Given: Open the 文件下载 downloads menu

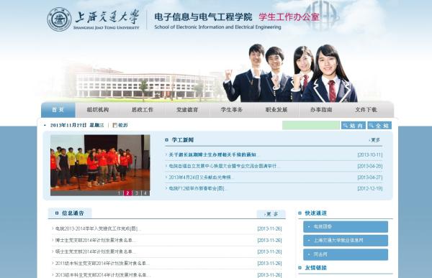Looking at the screenshot, I should 366,110.
